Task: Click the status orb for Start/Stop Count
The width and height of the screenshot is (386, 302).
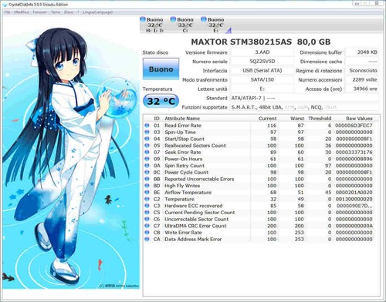Action: [147, 139]
